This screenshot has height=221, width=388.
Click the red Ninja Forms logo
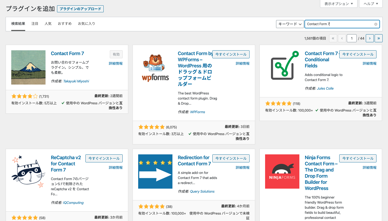click(282, 172)
